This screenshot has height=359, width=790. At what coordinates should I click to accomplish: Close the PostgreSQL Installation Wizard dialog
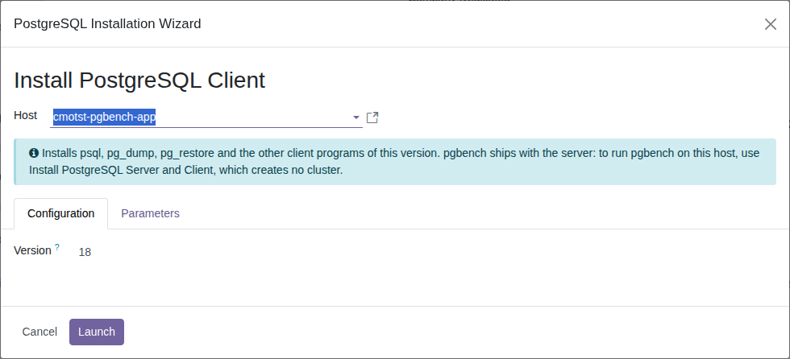pyautogui.click(x=771, y=24)
